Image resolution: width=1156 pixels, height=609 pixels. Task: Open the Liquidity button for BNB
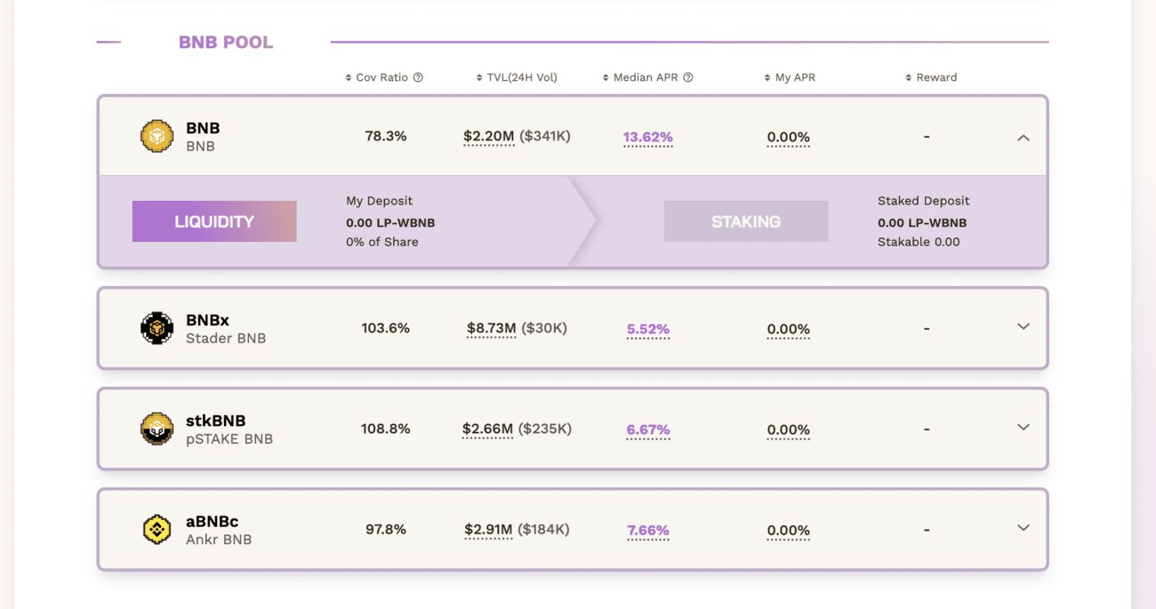[x=214, y=221]
